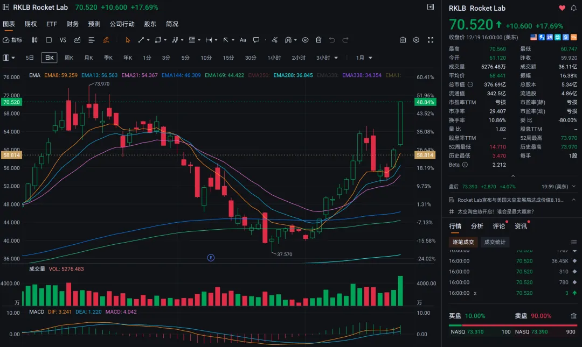
Task: Select the trend line drawing tool
Action: coord(141,40)
